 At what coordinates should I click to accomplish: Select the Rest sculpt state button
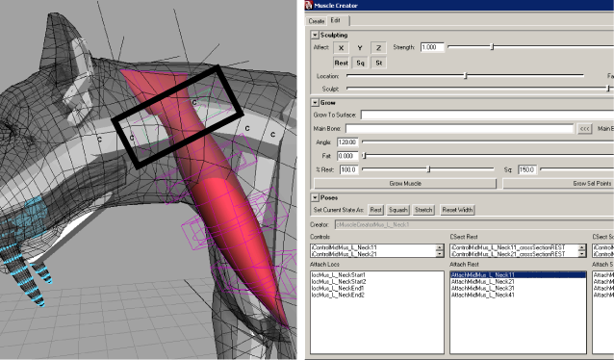point(341,63)
